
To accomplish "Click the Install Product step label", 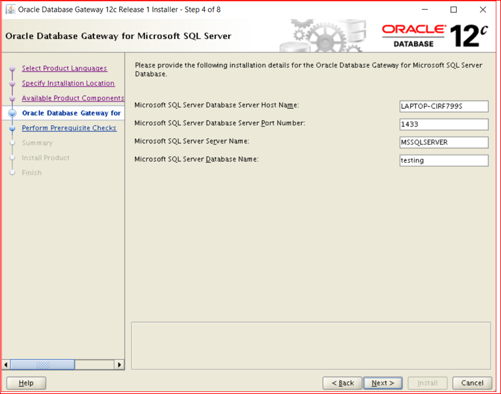I will (x=45, y=157).
